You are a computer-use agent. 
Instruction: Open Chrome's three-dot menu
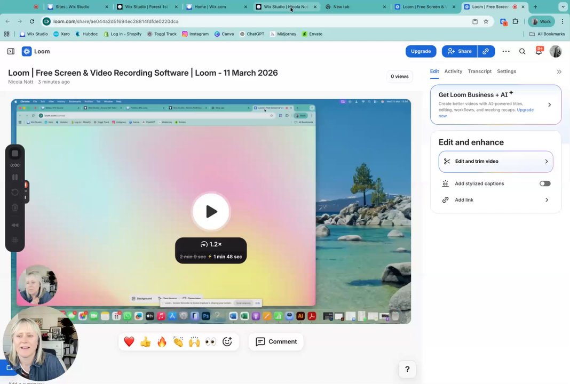[x=563, y=21]
